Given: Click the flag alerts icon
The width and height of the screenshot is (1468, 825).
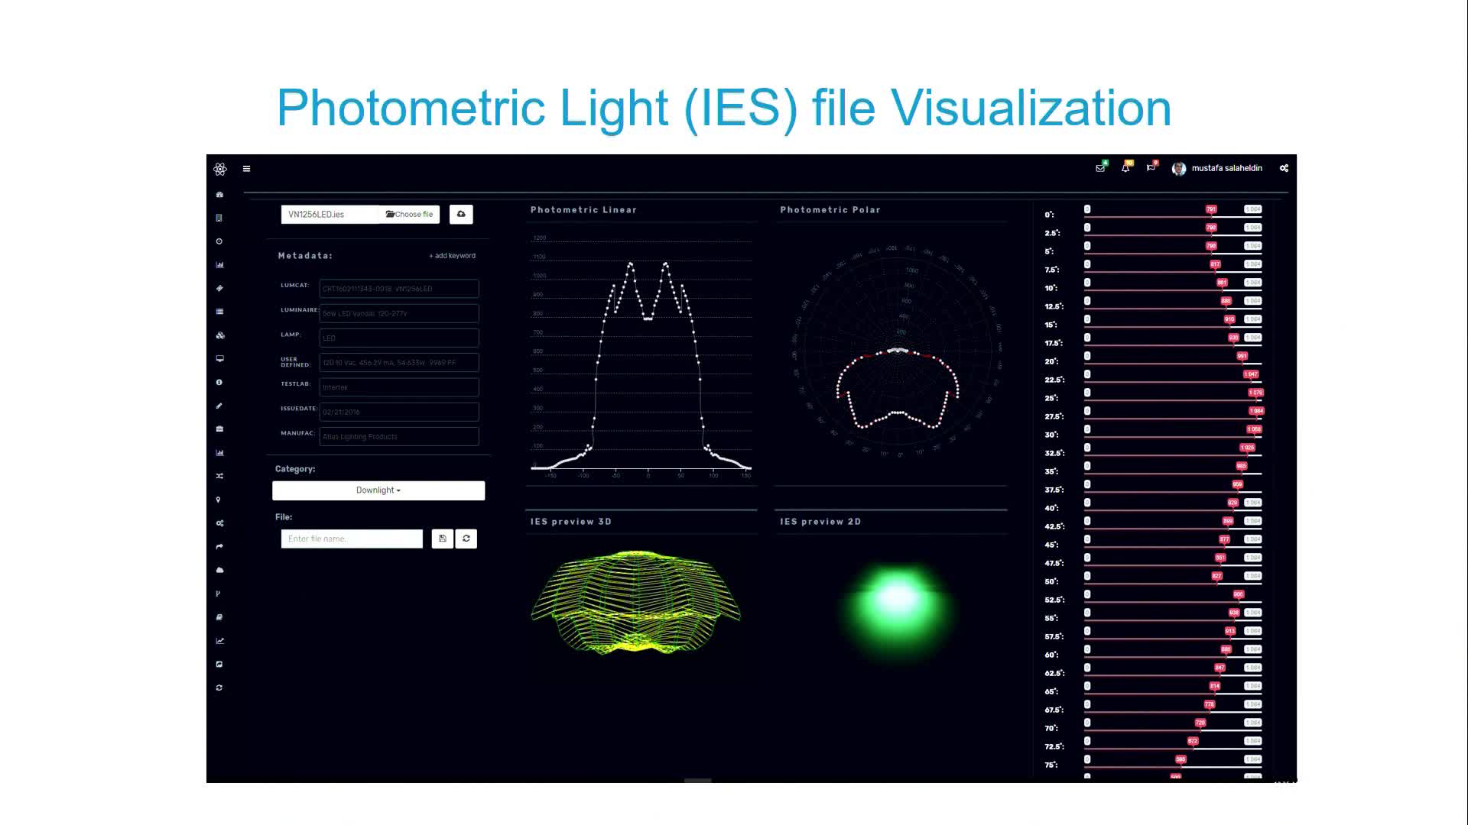Looking at the screenshot, I should pyautogui.click(x=1151, y=168).
